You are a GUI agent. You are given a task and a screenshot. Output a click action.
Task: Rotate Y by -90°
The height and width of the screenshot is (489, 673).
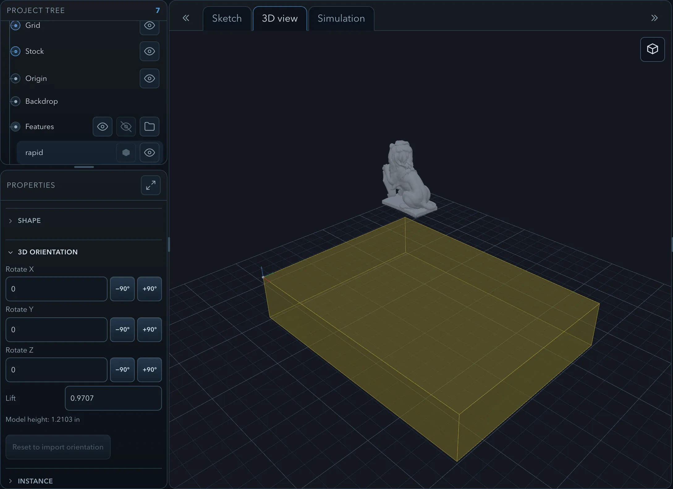tap(122, 330)
